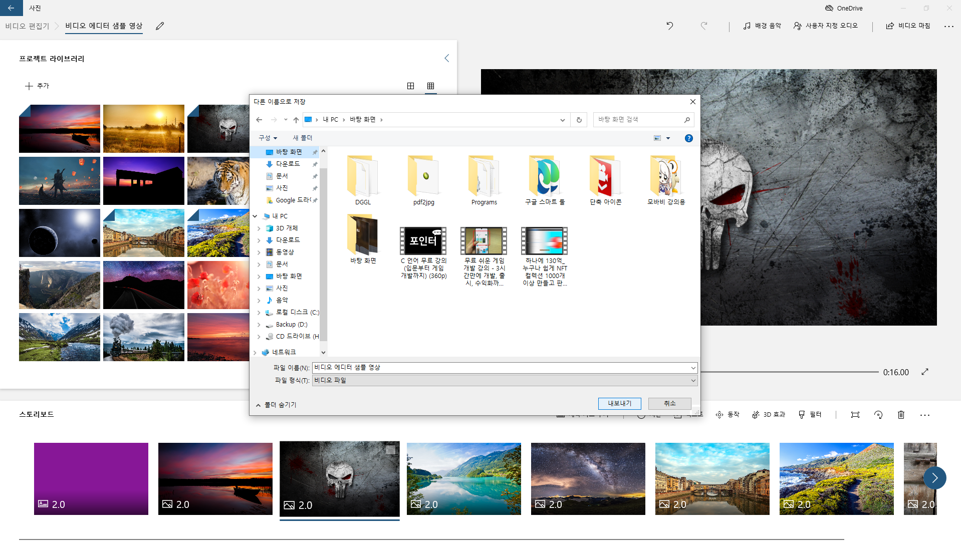Click the file name (파일 이름) field

pyautogui.click(x=504, y=368)
